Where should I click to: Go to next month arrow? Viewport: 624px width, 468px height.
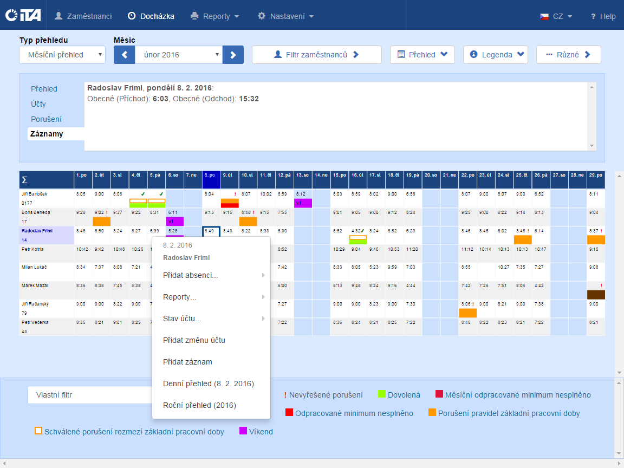233,55
